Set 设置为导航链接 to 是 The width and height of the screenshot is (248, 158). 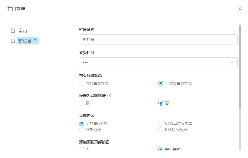(x=82, y=103)
